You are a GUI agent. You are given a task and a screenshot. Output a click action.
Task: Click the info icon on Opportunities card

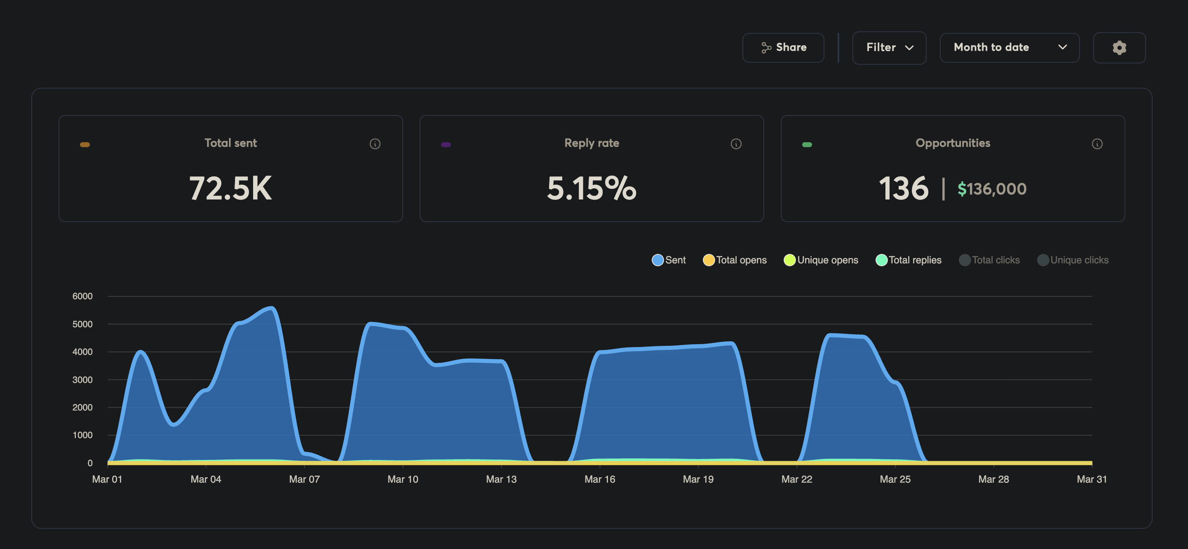pos(1097,144)
